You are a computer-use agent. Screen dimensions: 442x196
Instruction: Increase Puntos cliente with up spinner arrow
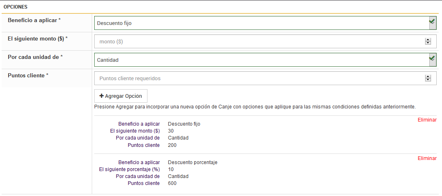point(428,77)
